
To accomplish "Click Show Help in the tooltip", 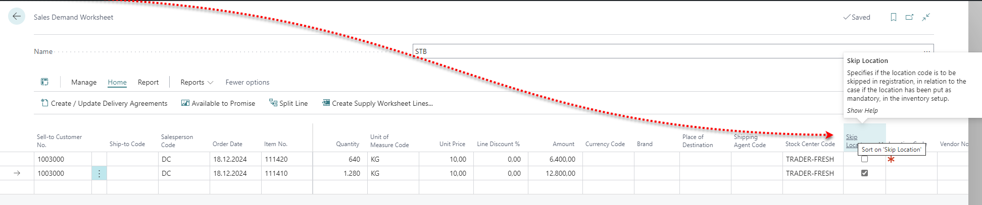I will (862, 111).
